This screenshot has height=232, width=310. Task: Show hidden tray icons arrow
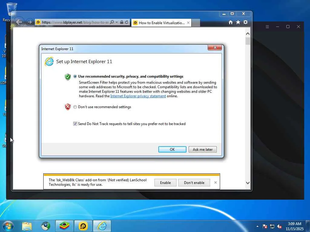pyautogui.click(x=257, y=226)
